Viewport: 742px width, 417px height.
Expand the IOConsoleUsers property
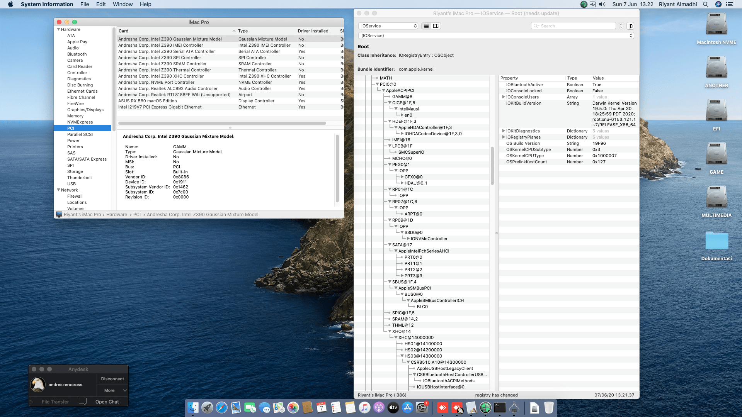click(x=504, y=97)
